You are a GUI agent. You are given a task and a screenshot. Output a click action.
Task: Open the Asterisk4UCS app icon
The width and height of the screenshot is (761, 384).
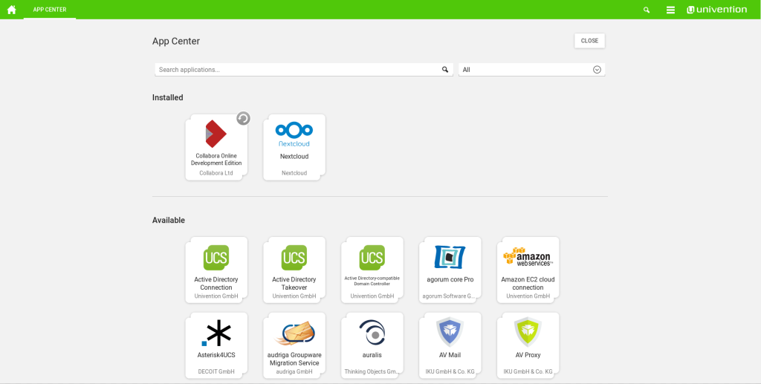(216, 333)
